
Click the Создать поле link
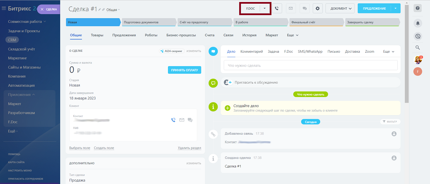(x=104, y=148)
